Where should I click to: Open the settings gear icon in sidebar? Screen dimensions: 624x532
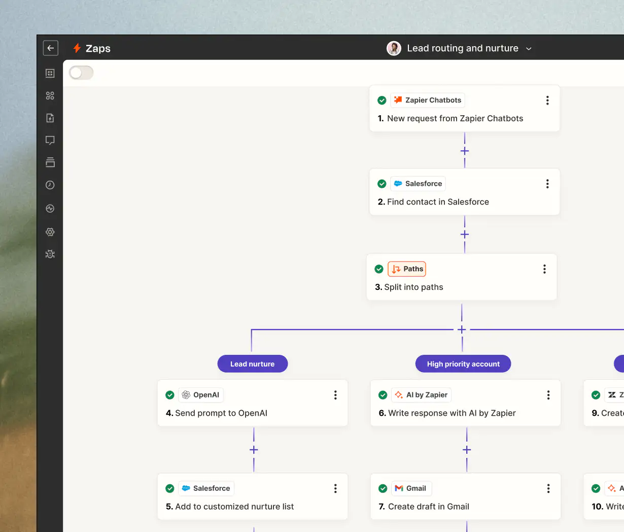[50, 231]
